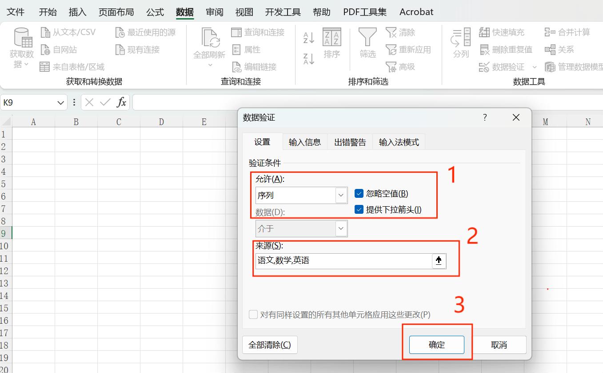This screenshot has width=603, height=373.
Task: Click 高级 (Advanced filter) icon
Action: 391,67
